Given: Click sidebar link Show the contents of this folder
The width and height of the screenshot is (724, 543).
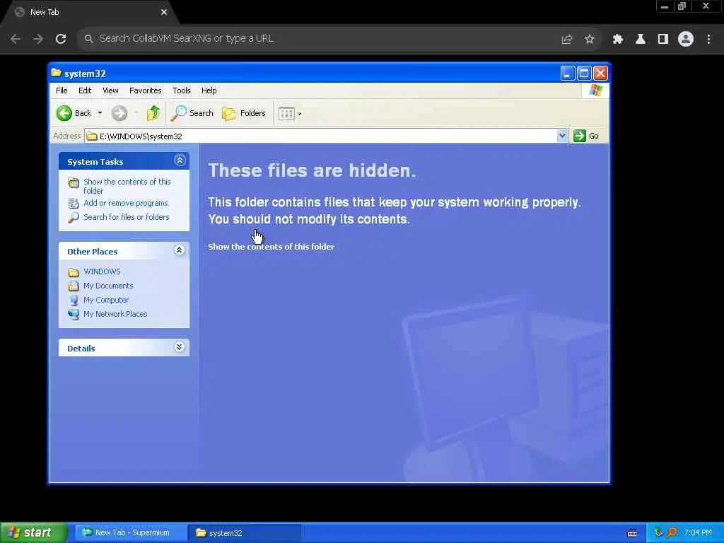Looking at the screenshot, I should point(127,186).
